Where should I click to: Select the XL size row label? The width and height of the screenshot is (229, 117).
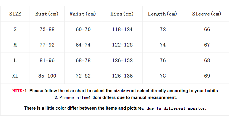tap(15, 76)
